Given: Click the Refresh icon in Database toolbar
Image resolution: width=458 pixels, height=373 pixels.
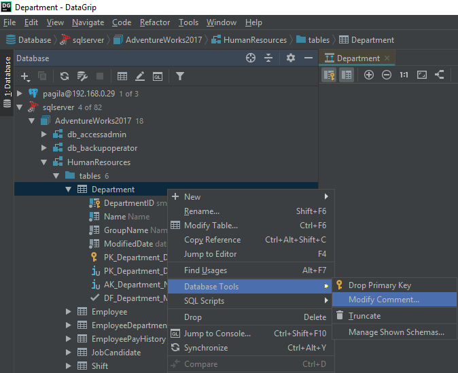Looking at the screenshot, I should pyautogui.click(x=65, y=77).
